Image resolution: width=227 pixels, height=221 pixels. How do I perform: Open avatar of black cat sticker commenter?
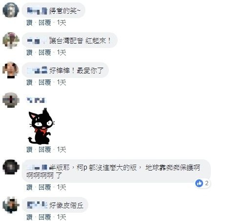point(11,100)
